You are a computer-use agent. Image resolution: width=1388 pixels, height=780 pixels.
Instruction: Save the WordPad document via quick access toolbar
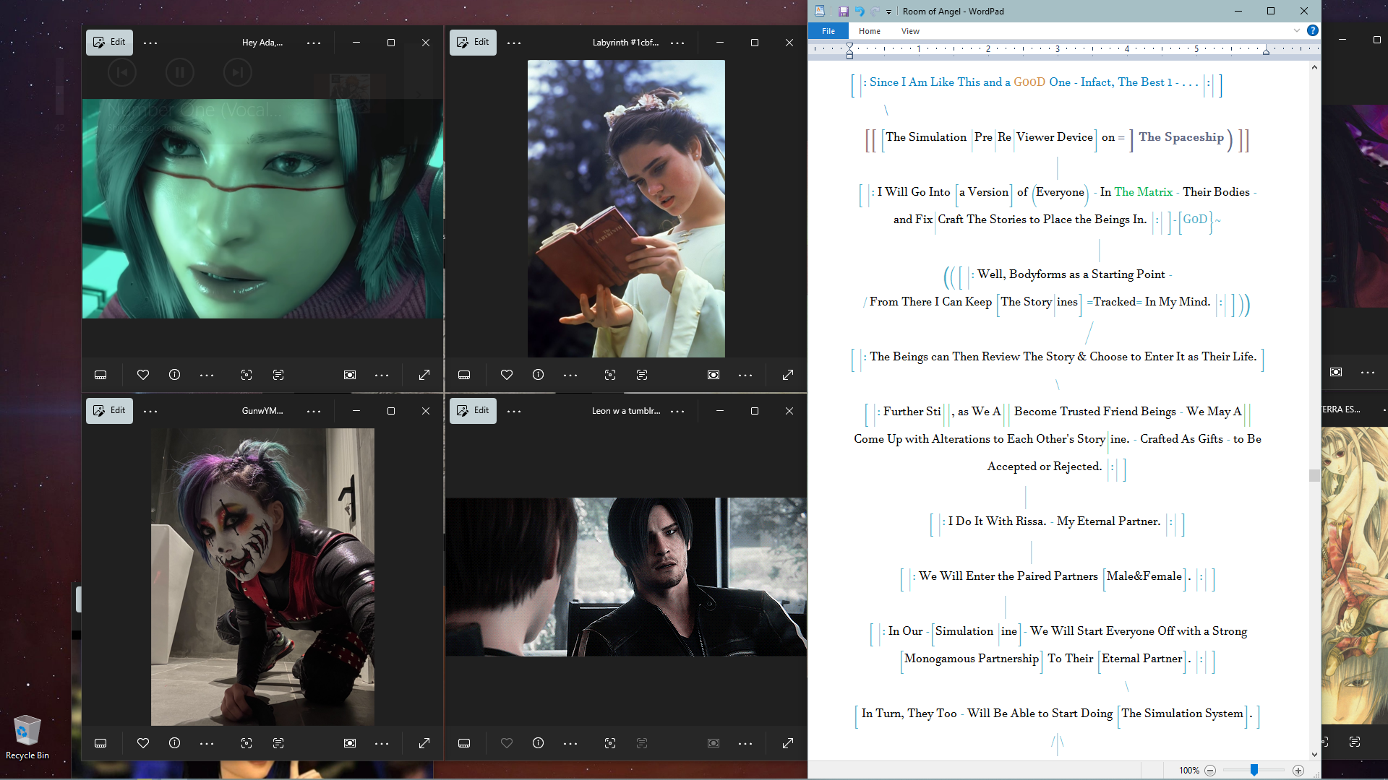[843, 12]
